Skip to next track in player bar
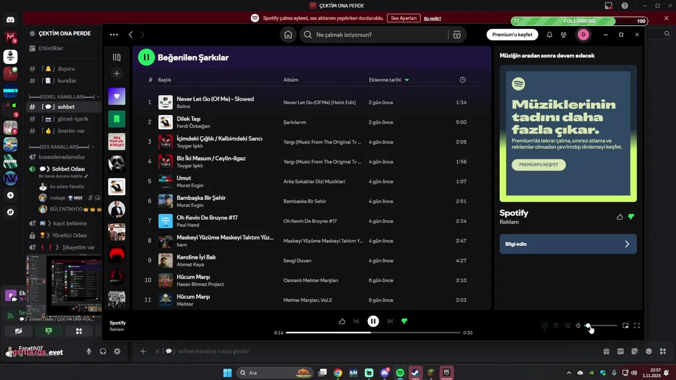The image size is (676, 380). 390,321
